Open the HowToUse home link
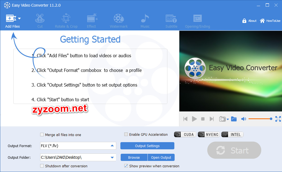Image resolution: width=282 pixels, height=172 pixels. tap(270, 21)
